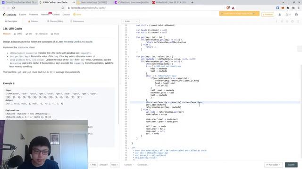Collapse the else block fold at line 59

pyautogui.click(x=128, y=110)
